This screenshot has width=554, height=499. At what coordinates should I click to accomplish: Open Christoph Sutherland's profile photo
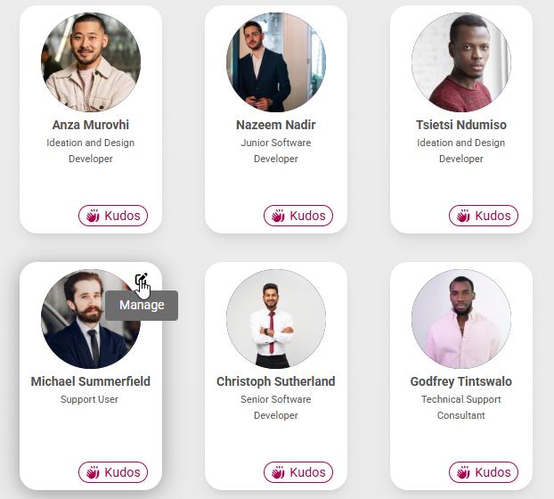pos(276,319)
